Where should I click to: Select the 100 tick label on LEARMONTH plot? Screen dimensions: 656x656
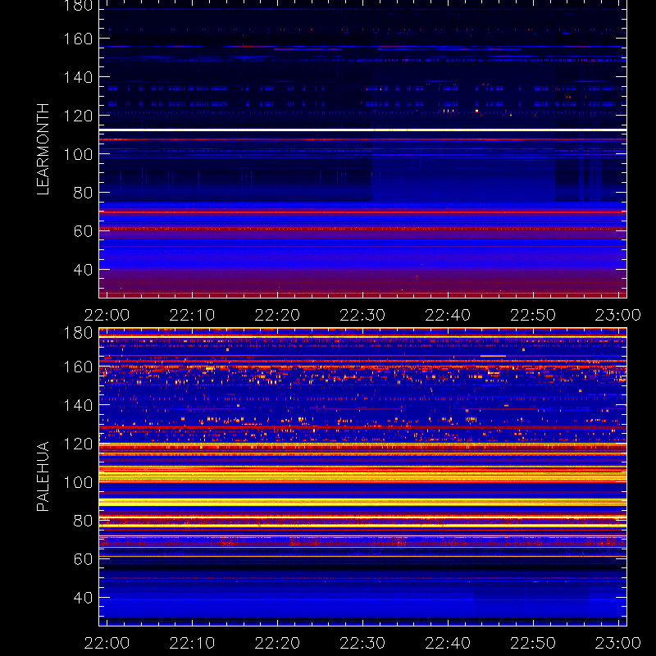pyautogui.click(x=78, y=154)
